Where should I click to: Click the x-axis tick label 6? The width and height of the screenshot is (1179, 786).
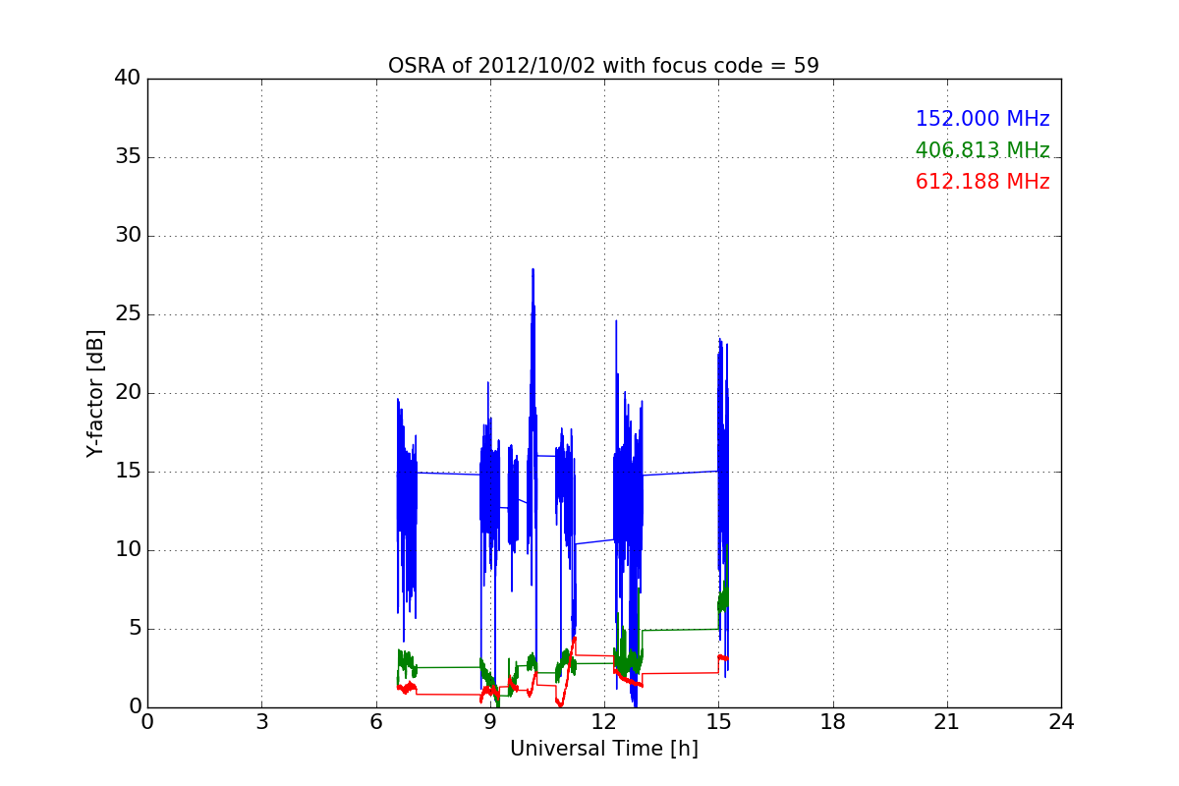tap(375, 722)
